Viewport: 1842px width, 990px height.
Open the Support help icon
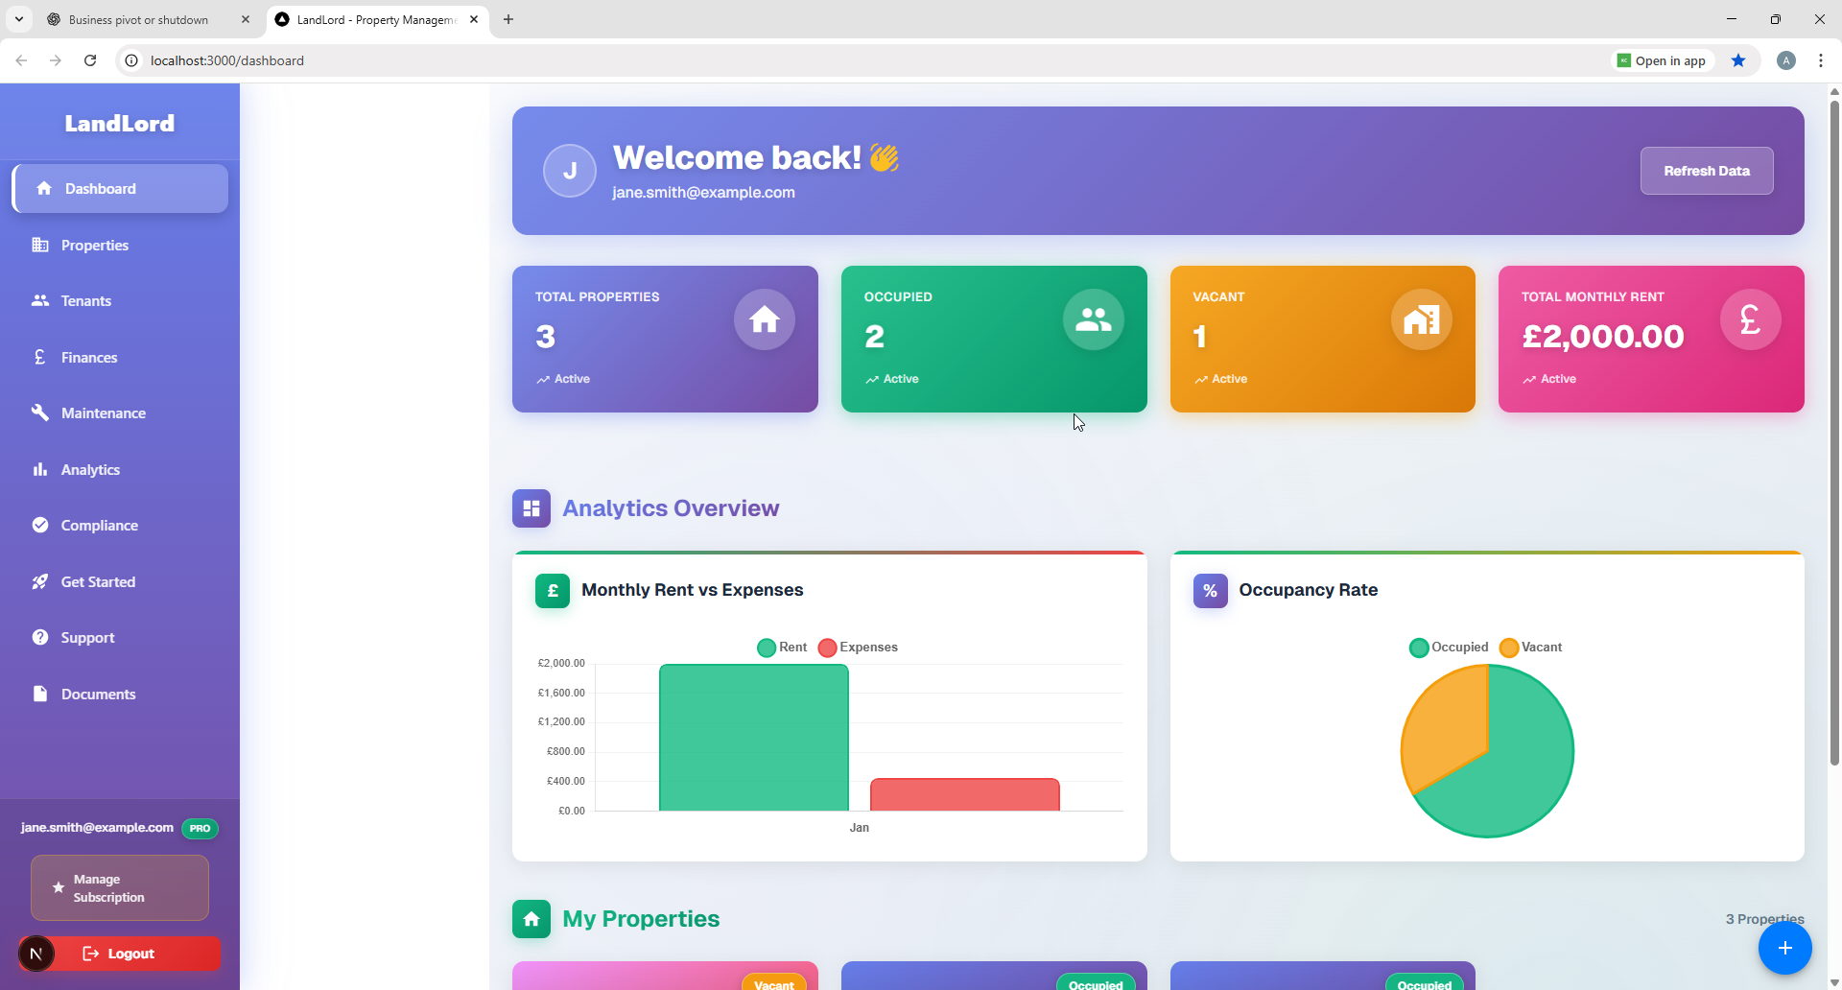[x=40, y=637]
